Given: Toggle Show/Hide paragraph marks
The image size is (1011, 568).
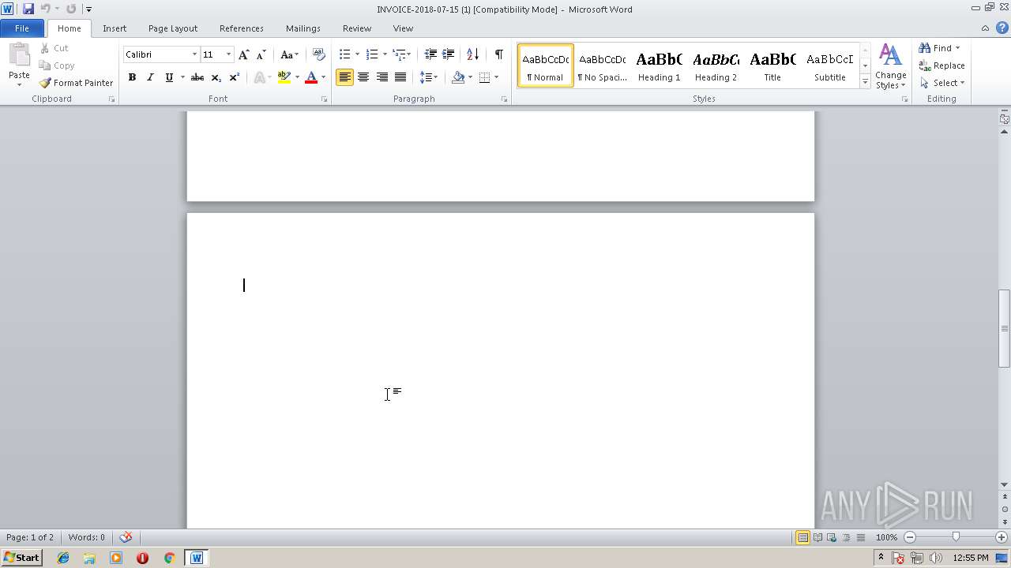Looking at the screenshot, I should point(498,54).
